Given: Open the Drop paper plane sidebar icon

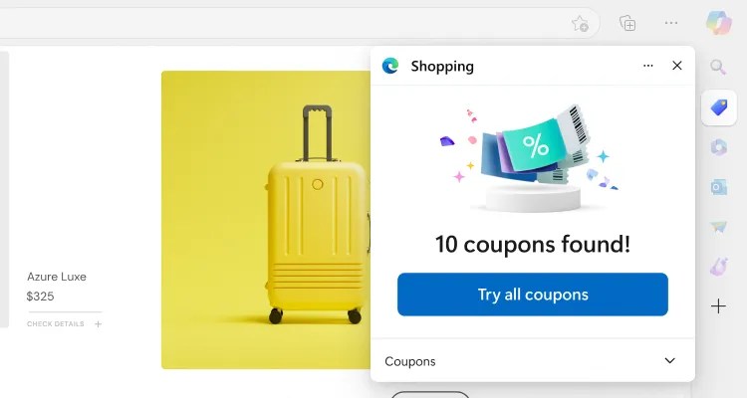Looking at the screenshot, I should [x=718, y=227].
